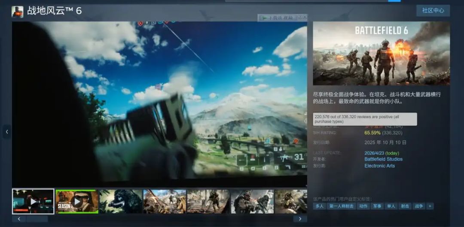Click the game description starting 尽享终极全面战争体验
The image size is (464, 227).
pyautogui.click(x=377, y=98)
